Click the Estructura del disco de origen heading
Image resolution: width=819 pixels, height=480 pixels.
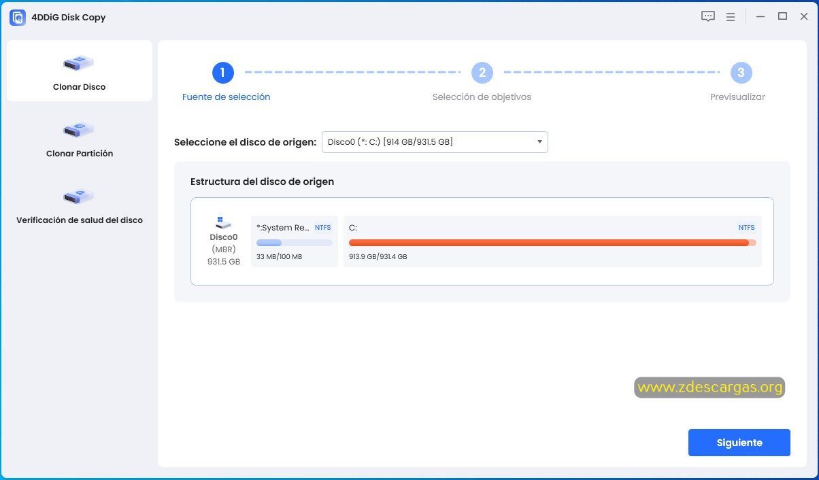[262, 182]
